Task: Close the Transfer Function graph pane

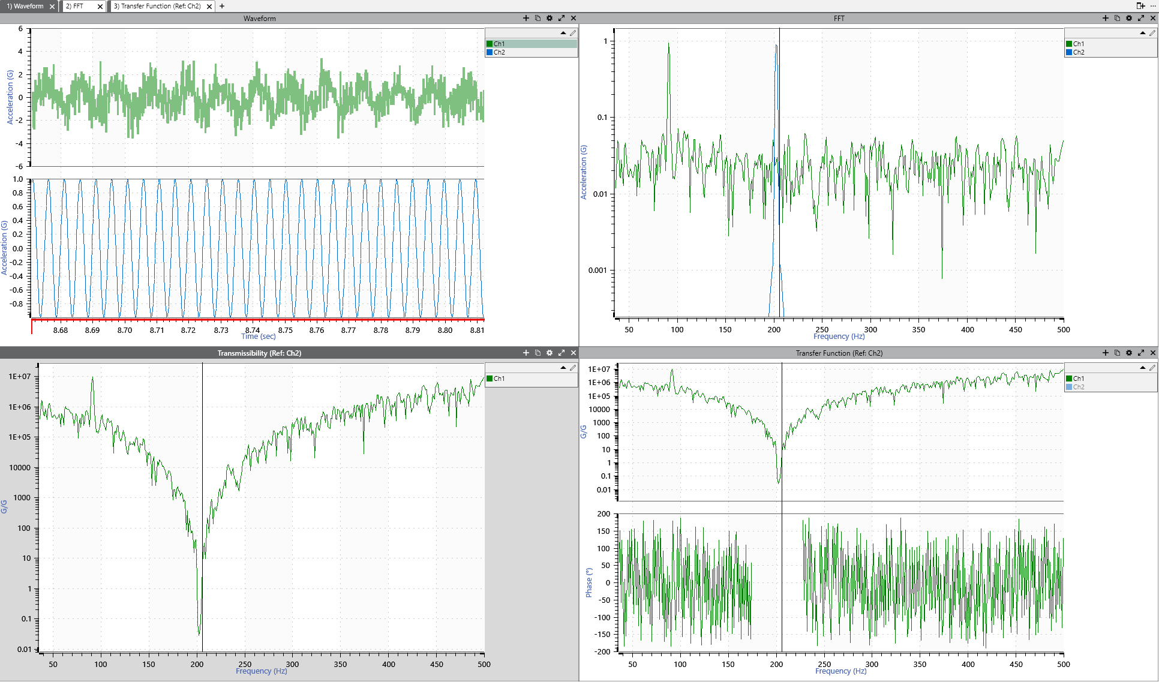Action: (1153, 353)
